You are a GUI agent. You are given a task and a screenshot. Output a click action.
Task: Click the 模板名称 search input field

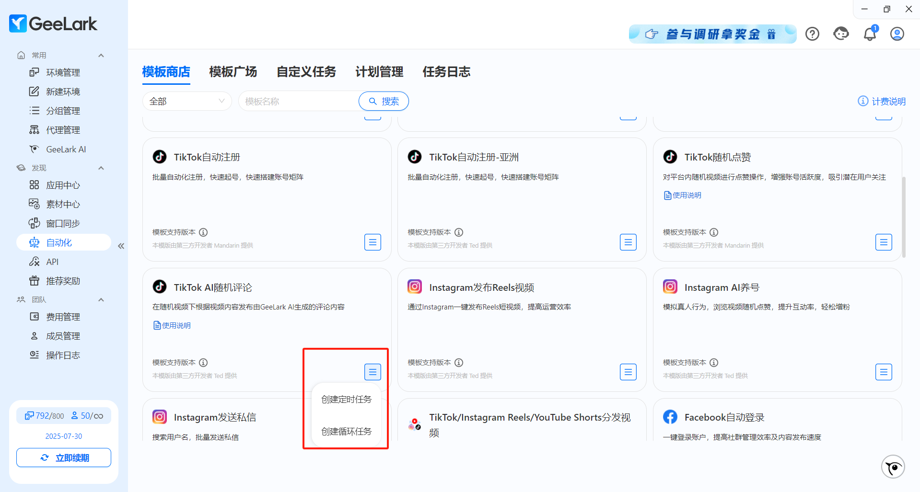click(298, 102)
